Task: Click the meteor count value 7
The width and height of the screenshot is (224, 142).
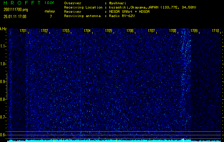Action: tap(51, 16)
